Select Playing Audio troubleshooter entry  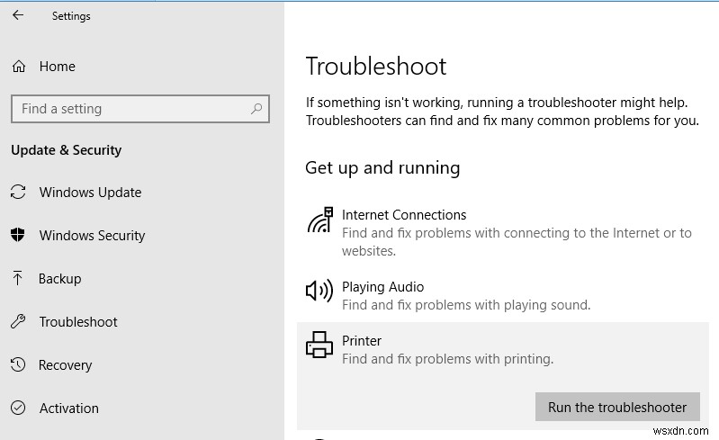pyautogui.click(x=382, y=287)
